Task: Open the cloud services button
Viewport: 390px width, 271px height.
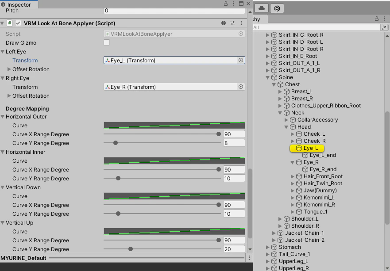Action: tap(262, 8)
